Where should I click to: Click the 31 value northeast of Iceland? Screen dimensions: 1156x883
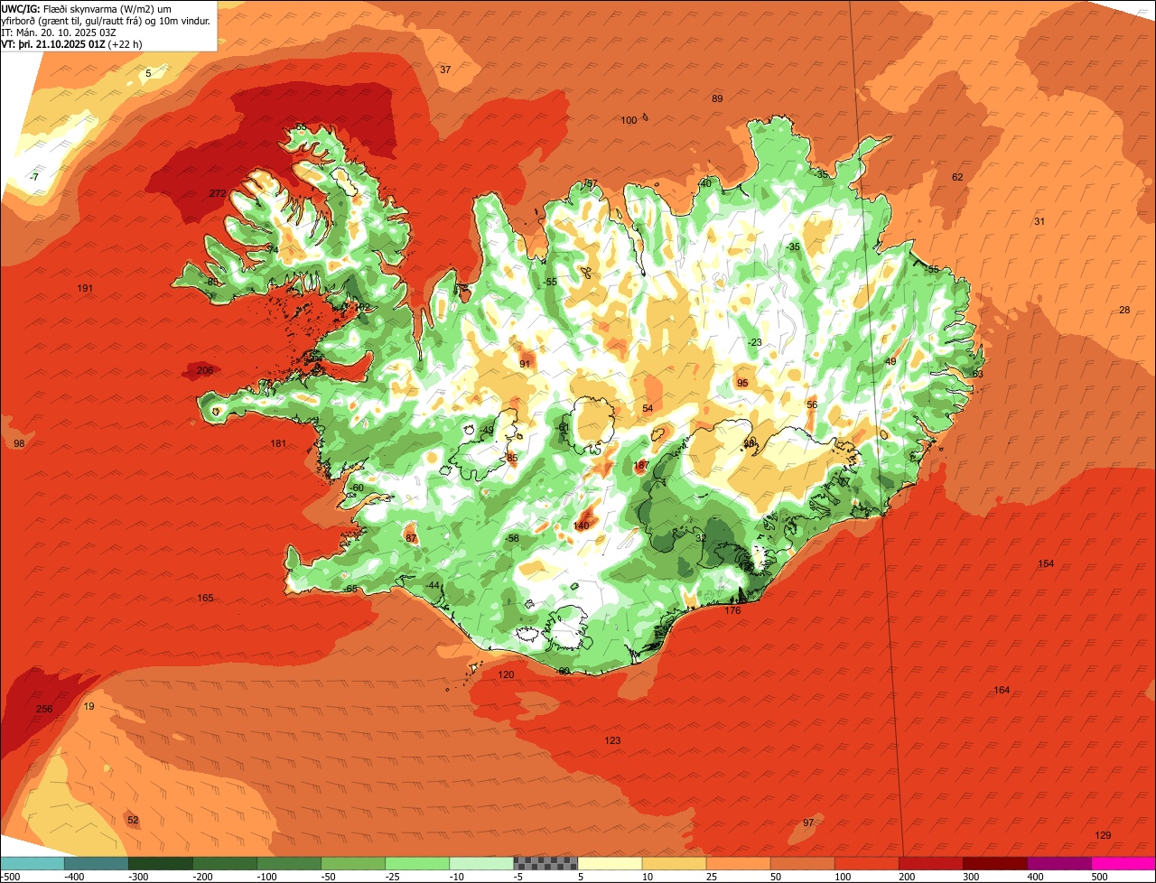click(x=1039, y=221)
